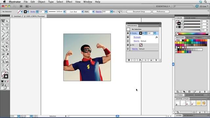Open the Style dropdown
The height and width of the screenshot is (118, 210).
coord(93,12)
